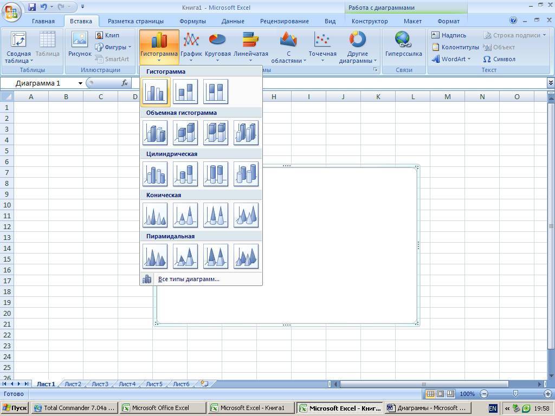Switch to Normal view in status bar

pyautogui.click(x=430, y=394)
